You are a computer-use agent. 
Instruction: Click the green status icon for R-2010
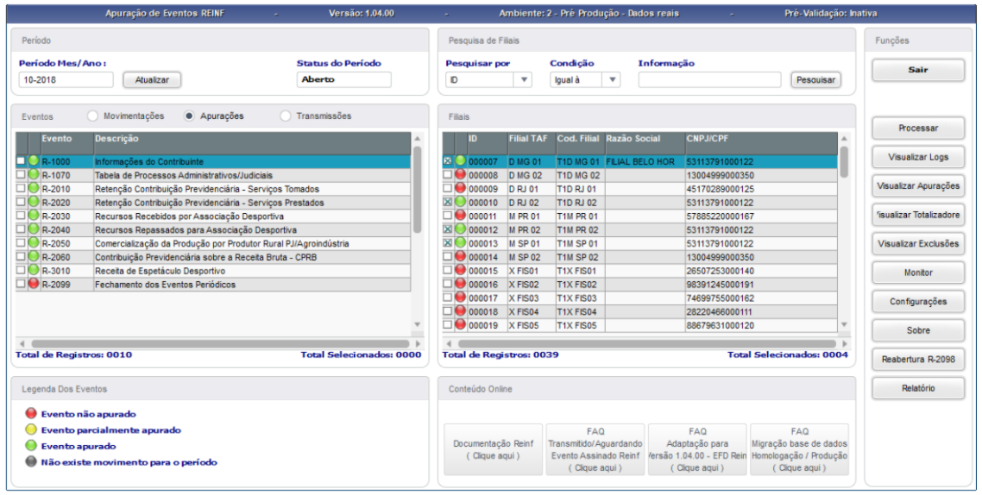tap(33, 188)
